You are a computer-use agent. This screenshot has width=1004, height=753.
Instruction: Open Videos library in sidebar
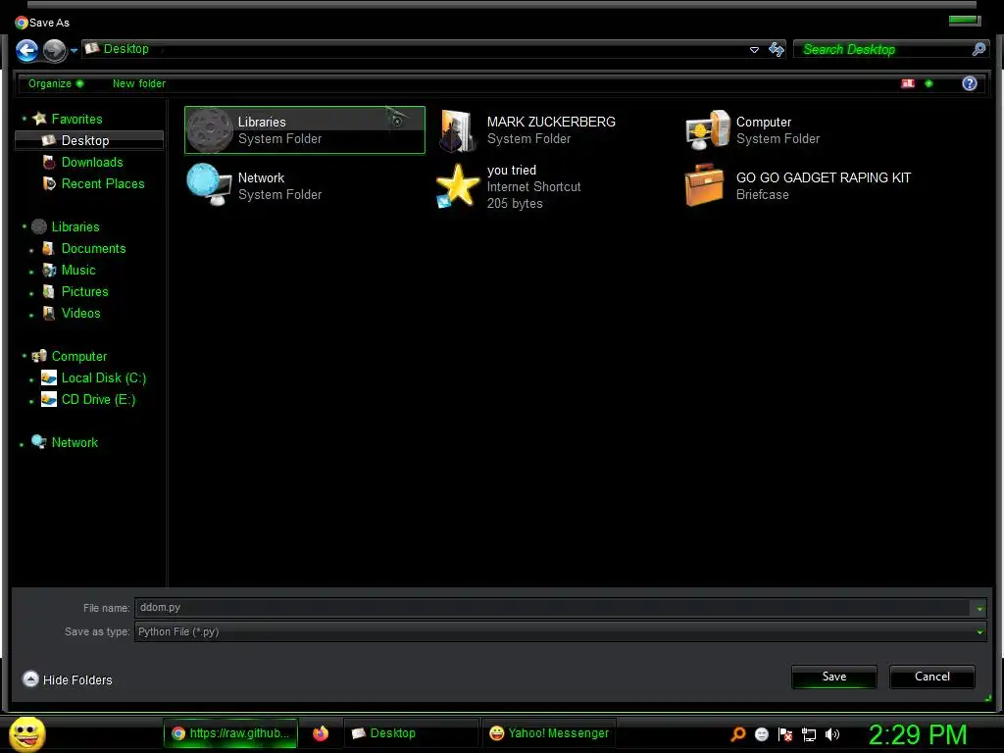[x=80, y=313]
